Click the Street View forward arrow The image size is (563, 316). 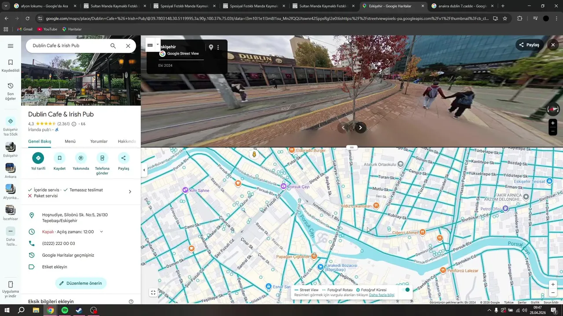360,128
